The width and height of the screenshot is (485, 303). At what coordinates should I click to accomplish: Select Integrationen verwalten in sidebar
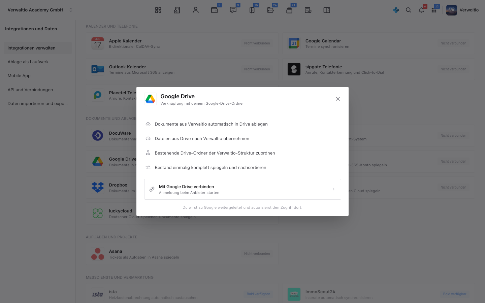click(x=38, y=48)
